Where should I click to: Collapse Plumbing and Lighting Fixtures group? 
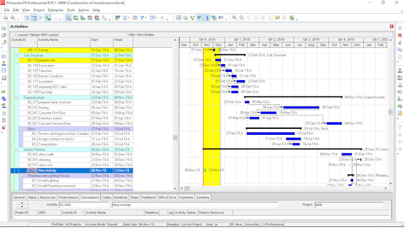21,176
